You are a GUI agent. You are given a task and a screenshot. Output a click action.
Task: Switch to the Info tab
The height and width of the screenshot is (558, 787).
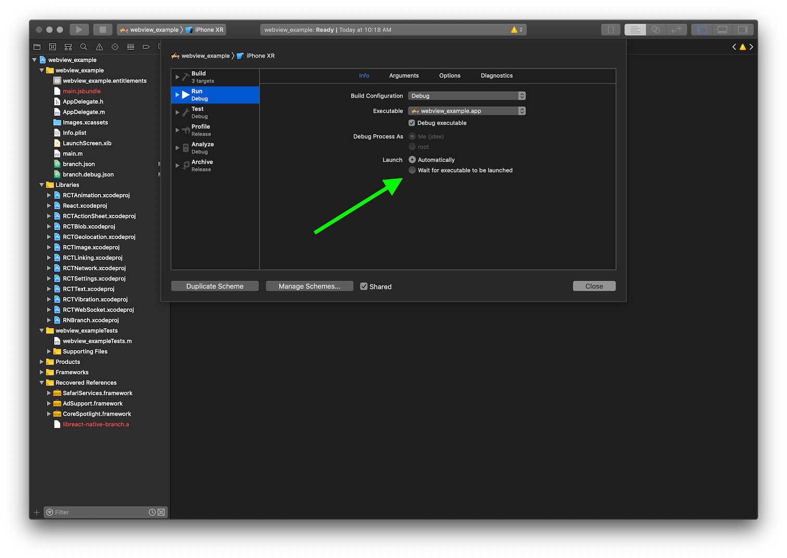pyautogui.click(x=364, y=75)
